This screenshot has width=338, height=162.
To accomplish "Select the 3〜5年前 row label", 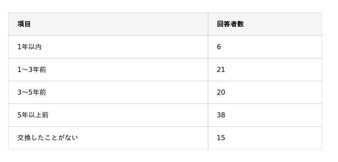I will click(x=32, y=92).
